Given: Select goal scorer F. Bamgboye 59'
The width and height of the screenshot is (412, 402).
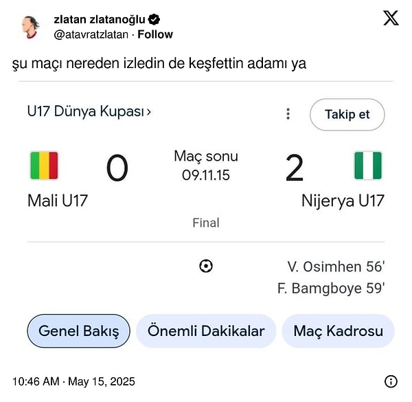Looking at the screenshot, I should coord(331,289).
